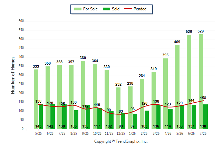Select the Pended legend label
The height and width of the screenshot is (150, 223).
pyautogui.click(x=140, y=9)
